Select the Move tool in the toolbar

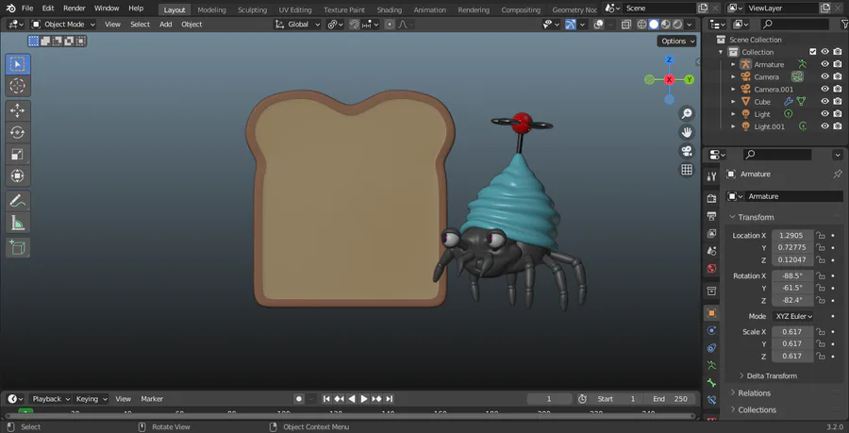[18, 109]
